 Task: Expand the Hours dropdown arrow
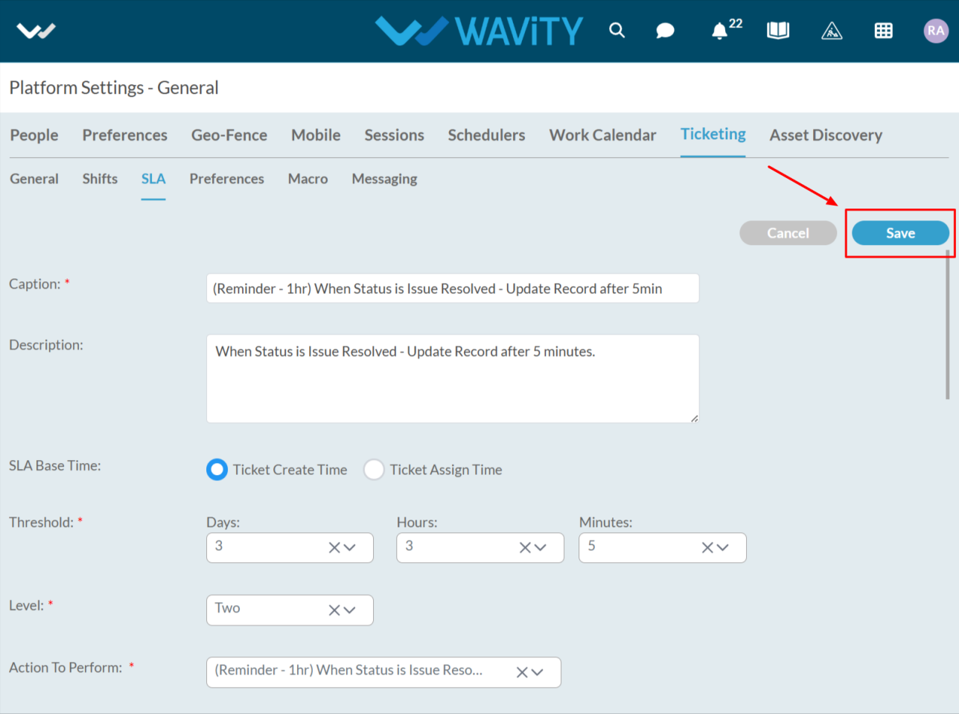[540, 547]
